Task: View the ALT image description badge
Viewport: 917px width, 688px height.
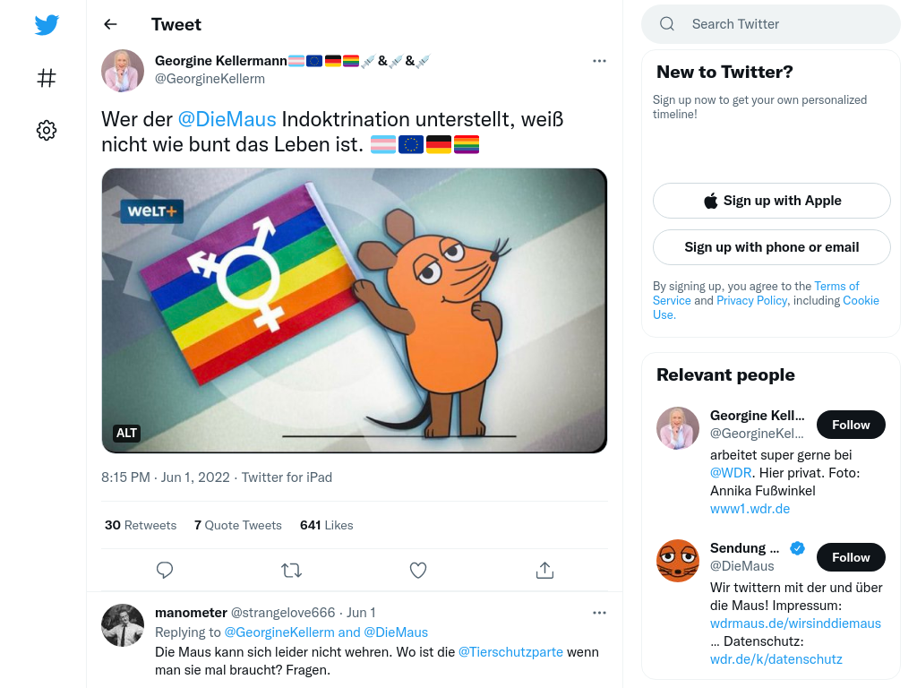Action: (x=127, y=433)
